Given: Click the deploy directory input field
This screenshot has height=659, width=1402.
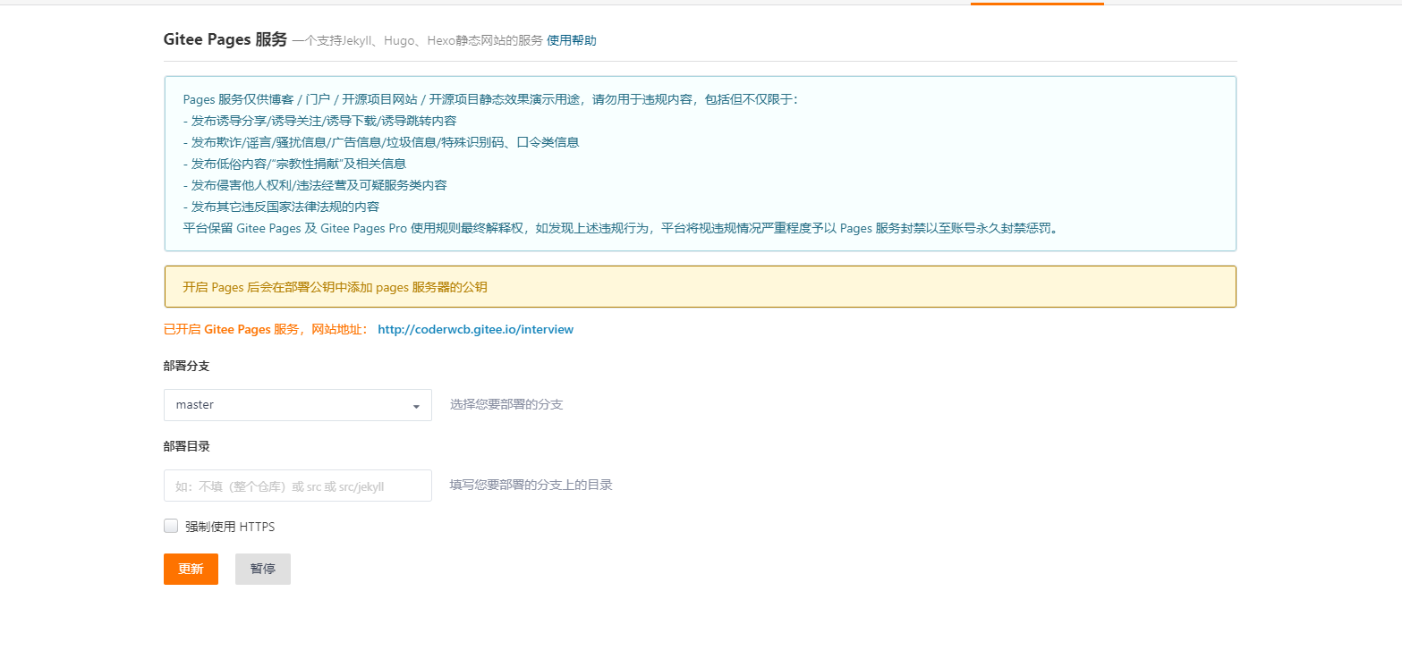Looking at the screenshot, I should [x=298, y=486].
